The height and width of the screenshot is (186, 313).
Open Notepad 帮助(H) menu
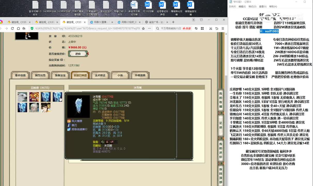273,6
